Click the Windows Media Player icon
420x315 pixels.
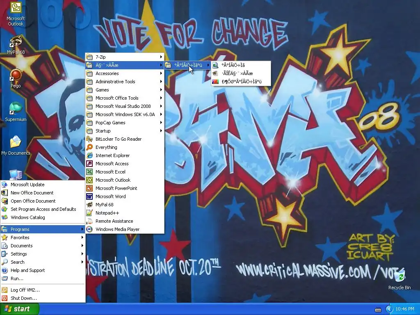click(89, 229)
